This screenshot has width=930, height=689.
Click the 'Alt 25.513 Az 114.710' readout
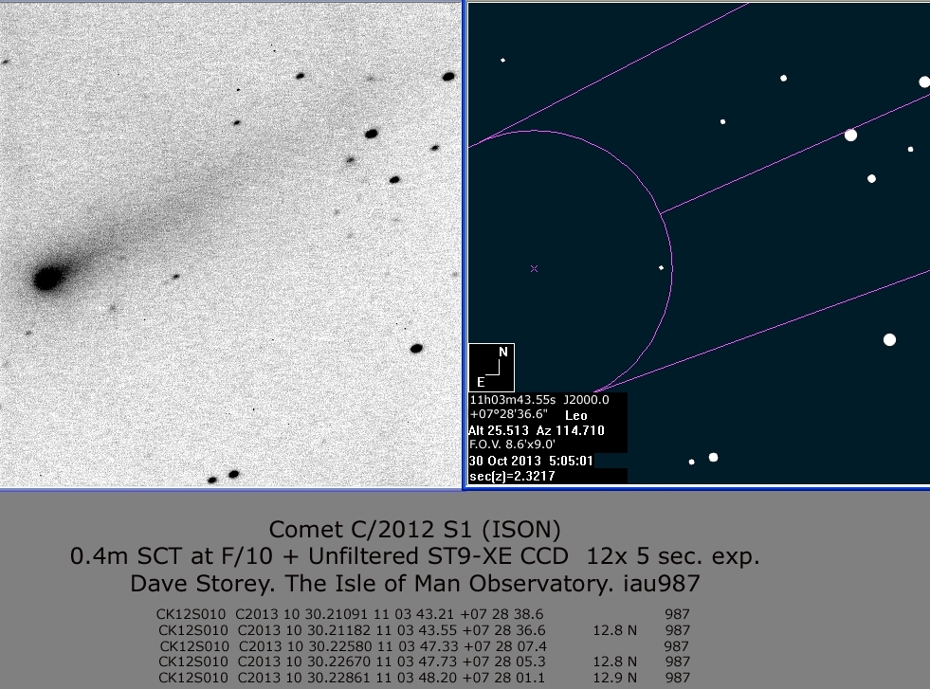(537, 430)
